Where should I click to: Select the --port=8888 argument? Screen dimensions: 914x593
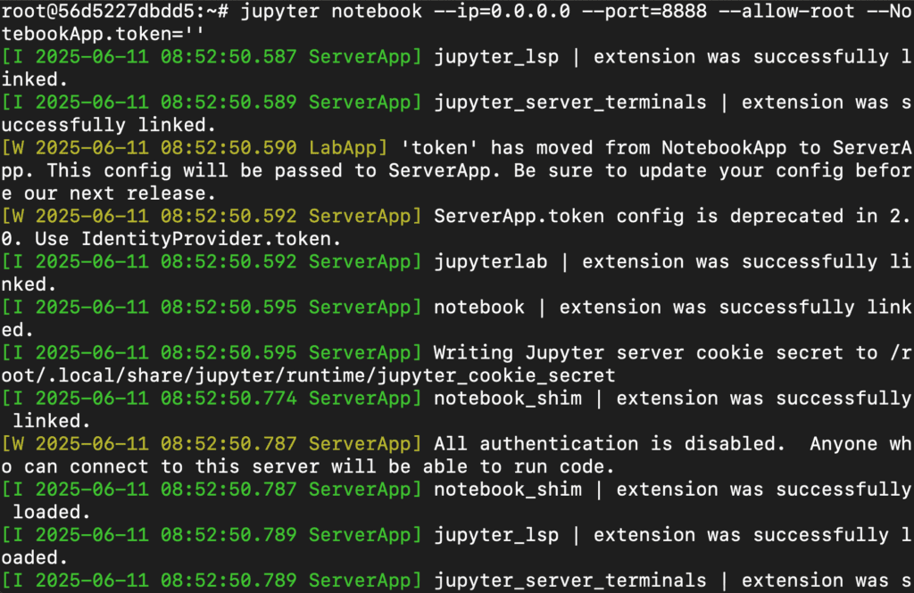click(x=644, y=11)
